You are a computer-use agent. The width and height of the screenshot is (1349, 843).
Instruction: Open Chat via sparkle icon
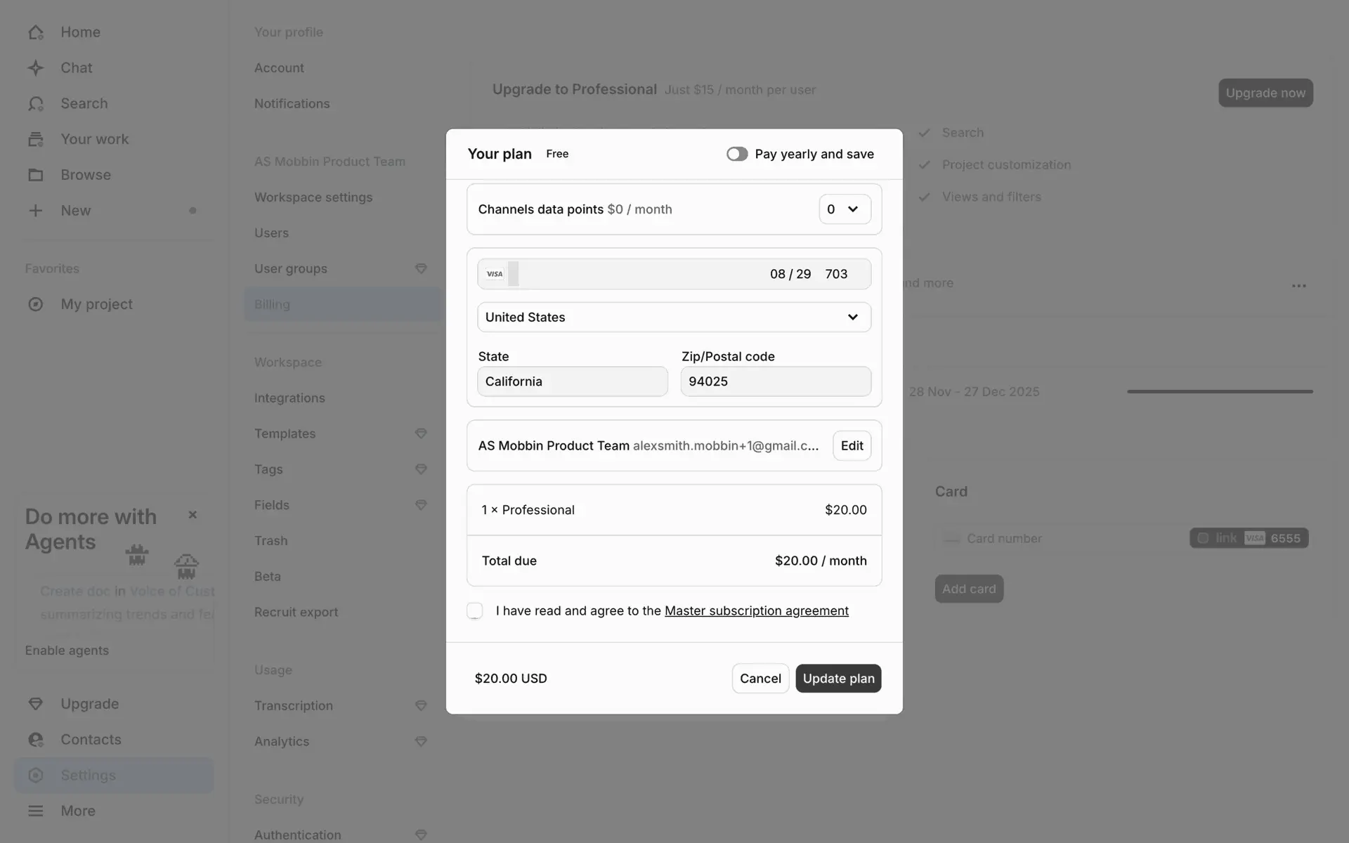(36, 68)
